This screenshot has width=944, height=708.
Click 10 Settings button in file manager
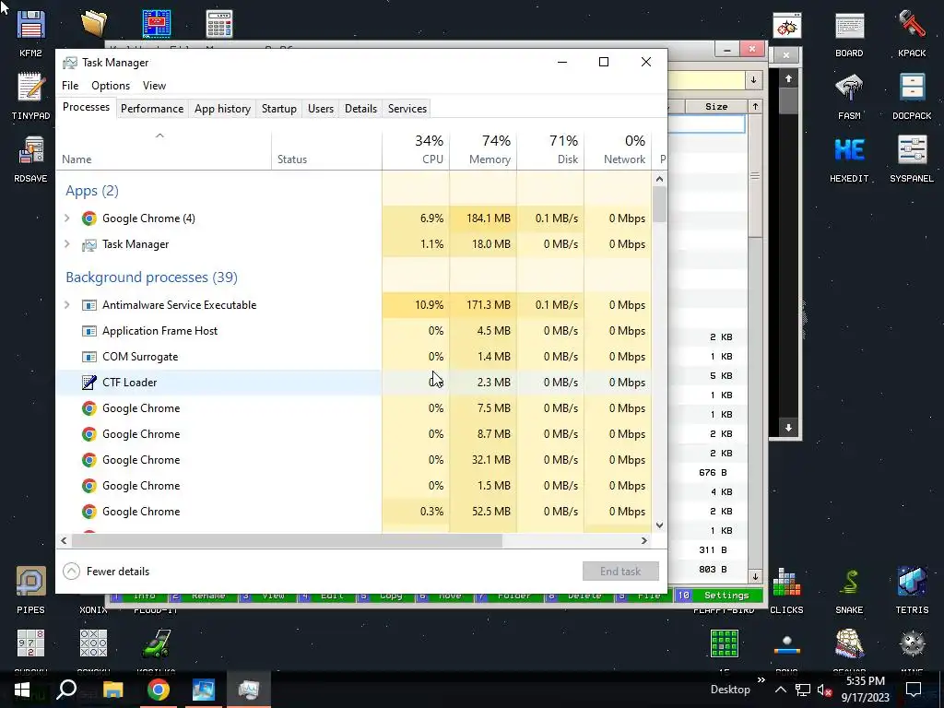pyautogui.click(x=719, y=595)
